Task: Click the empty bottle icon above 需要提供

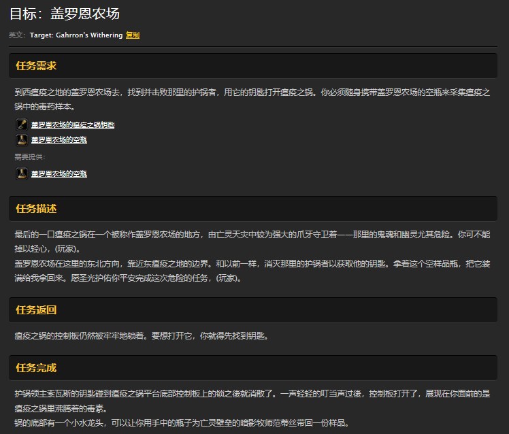Action: point(22,140)
